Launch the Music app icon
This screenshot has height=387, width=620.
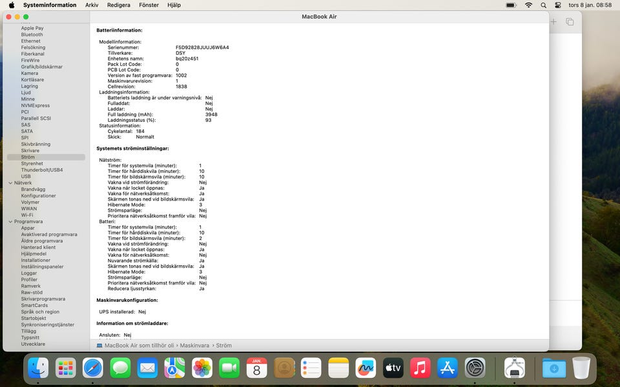[x=420, y=368]
